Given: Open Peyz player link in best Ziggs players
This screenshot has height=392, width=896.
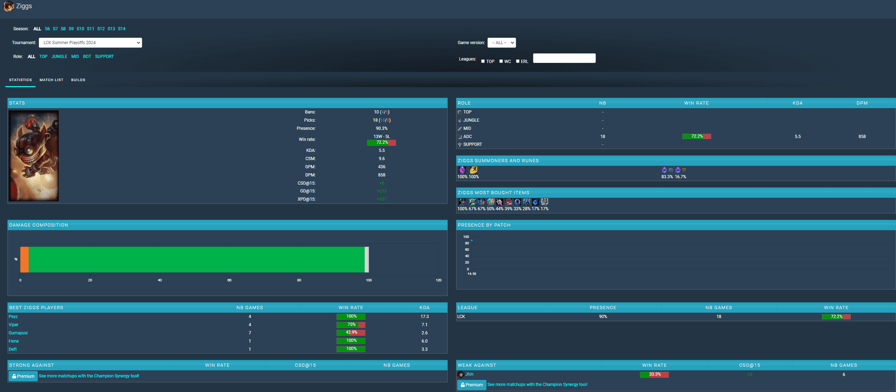Looking at the screenshot, I should click(x=13, y=317).
